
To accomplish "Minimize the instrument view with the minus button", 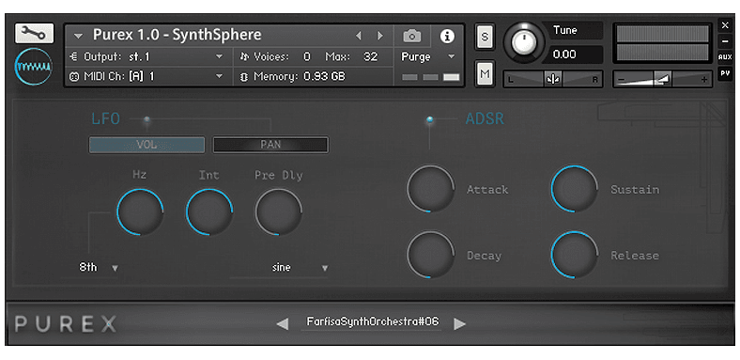I will (725, 41).
